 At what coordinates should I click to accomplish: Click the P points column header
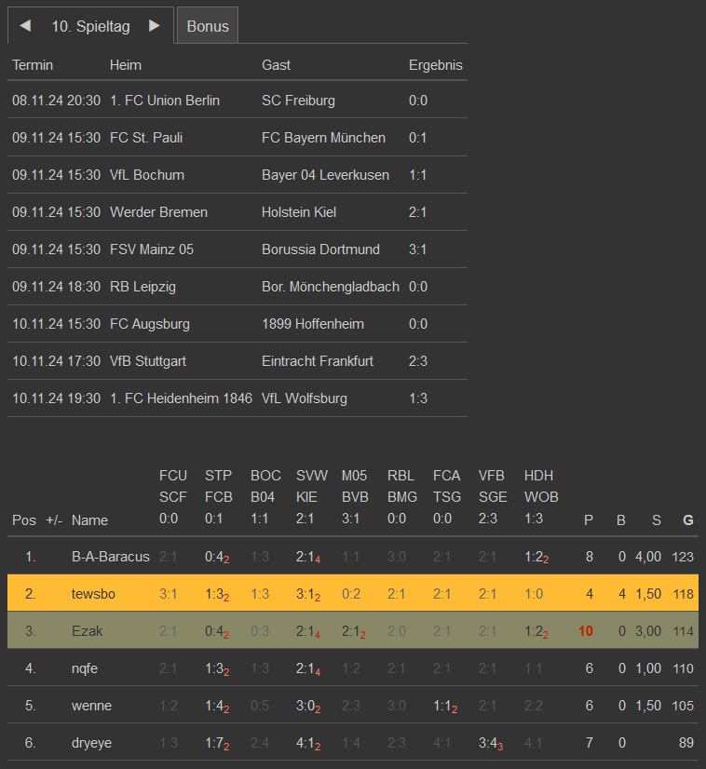[589, 520]
